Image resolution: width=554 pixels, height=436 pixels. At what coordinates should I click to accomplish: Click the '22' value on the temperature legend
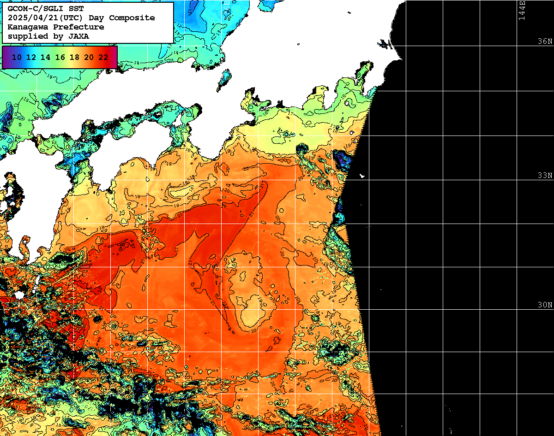point(103,57)
